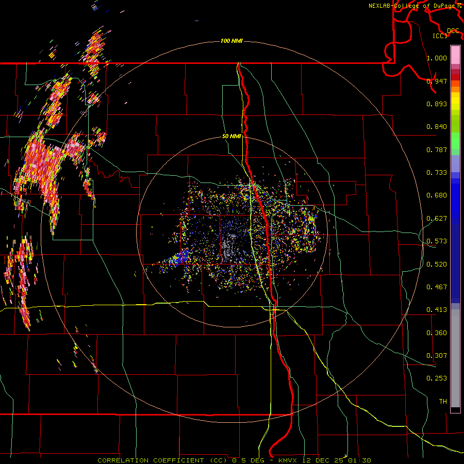
Task: Click the "[CC]" unit label by the legend
Action: [440, 36]
